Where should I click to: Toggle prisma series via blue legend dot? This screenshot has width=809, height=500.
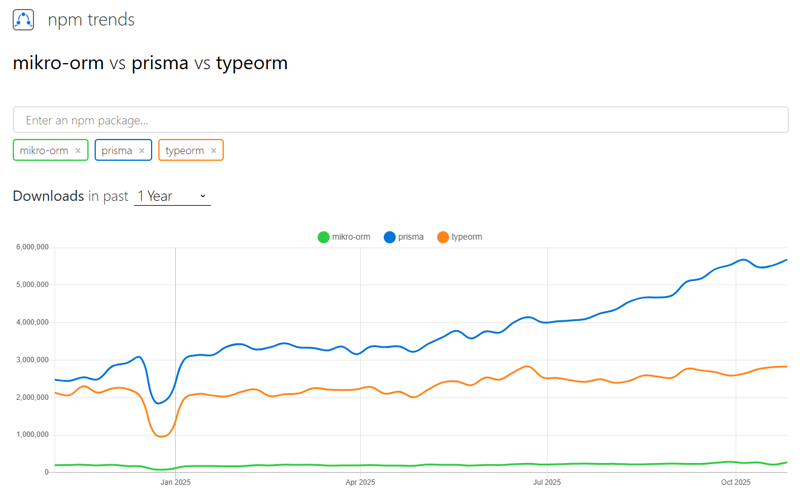[x=390, y=237]
